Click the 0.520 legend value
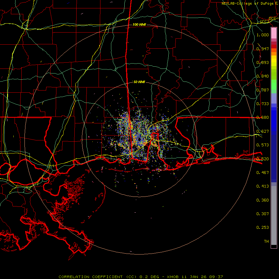 263,159
